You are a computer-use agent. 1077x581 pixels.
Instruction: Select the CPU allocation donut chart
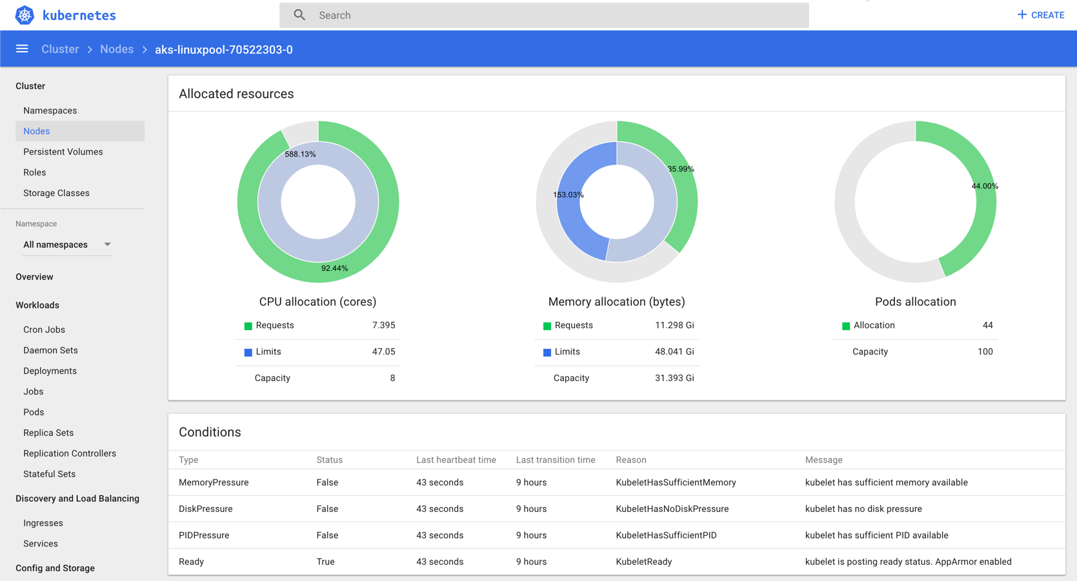[318, 129]
